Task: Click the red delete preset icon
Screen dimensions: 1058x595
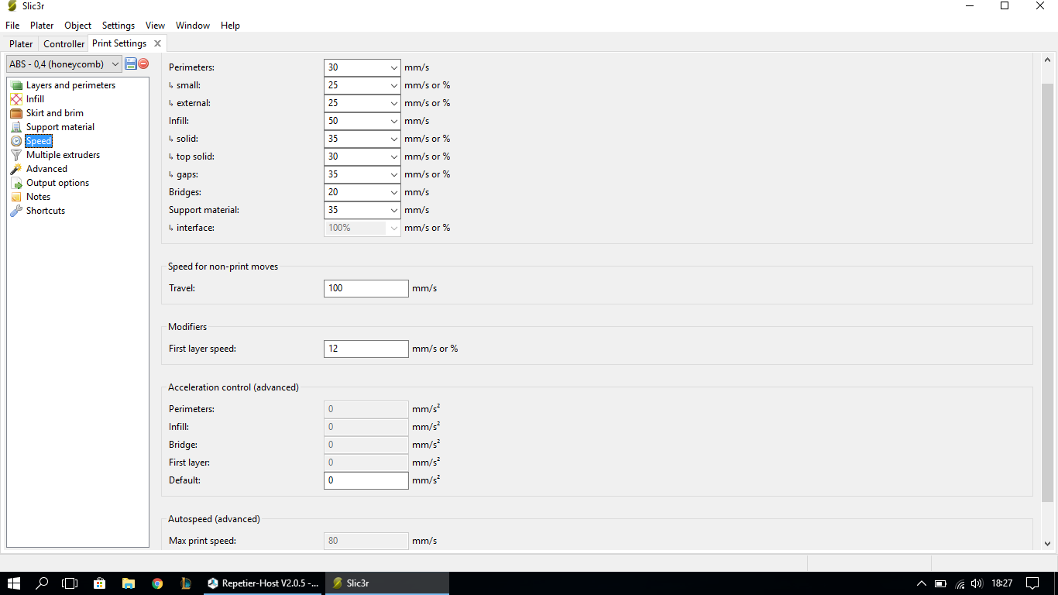Action: tap(143, 64)
